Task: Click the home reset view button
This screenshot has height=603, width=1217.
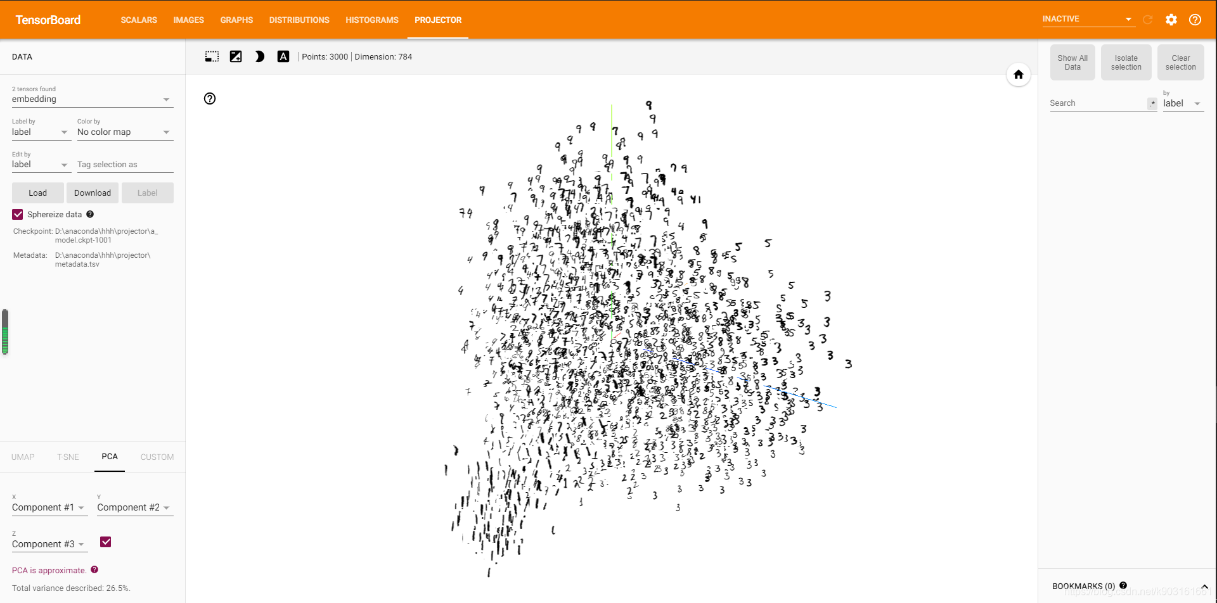Action: click(1019, 75)
